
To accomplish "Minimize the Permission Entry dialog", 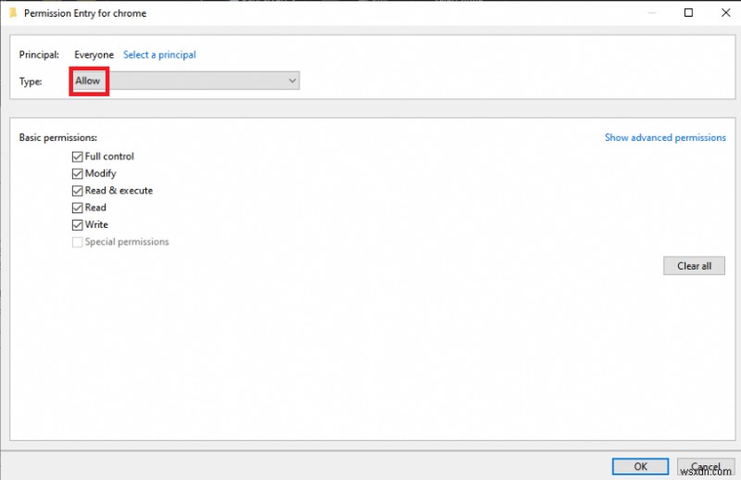I will 652,13.
